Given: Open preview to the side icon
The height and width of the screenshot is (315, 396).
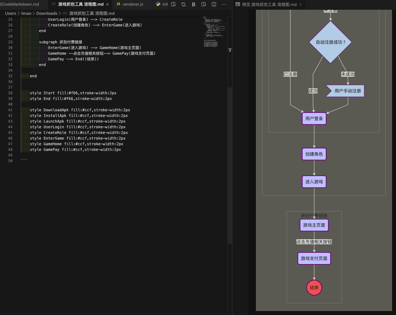Looking at the screenshot, I should tap(173, 4).
